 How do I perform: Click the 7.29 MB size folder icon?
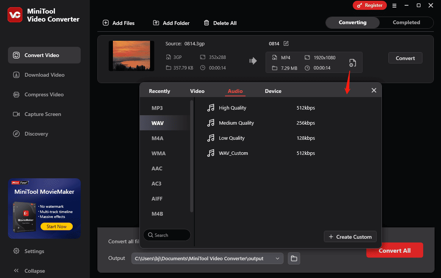coord(275,68)
